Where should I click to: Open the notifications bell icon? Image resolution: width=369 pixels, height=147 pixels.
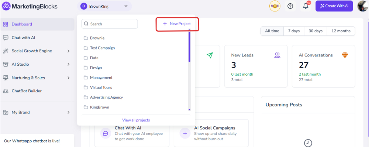306,6
